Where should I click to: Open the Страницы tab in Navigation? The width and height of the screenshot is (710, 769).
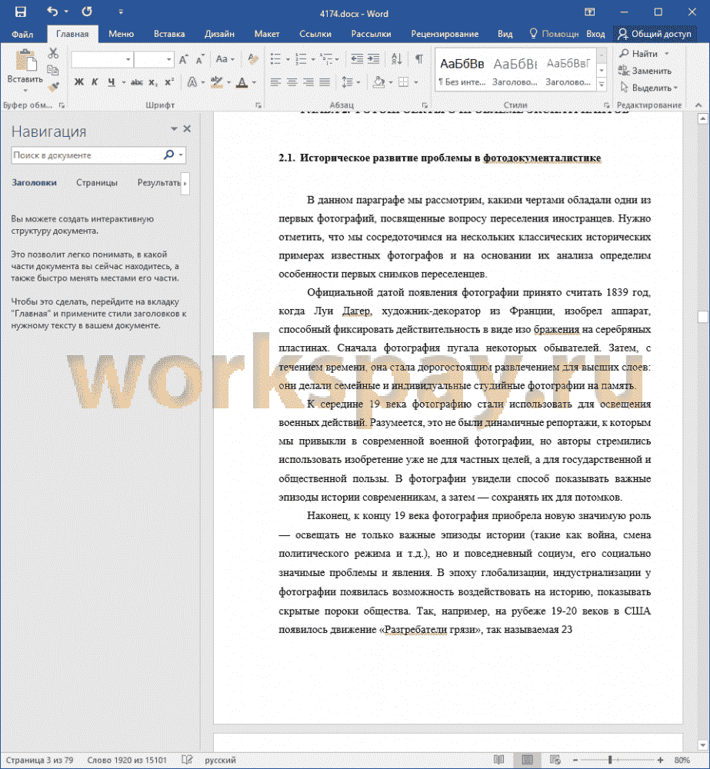pos(97,182)
